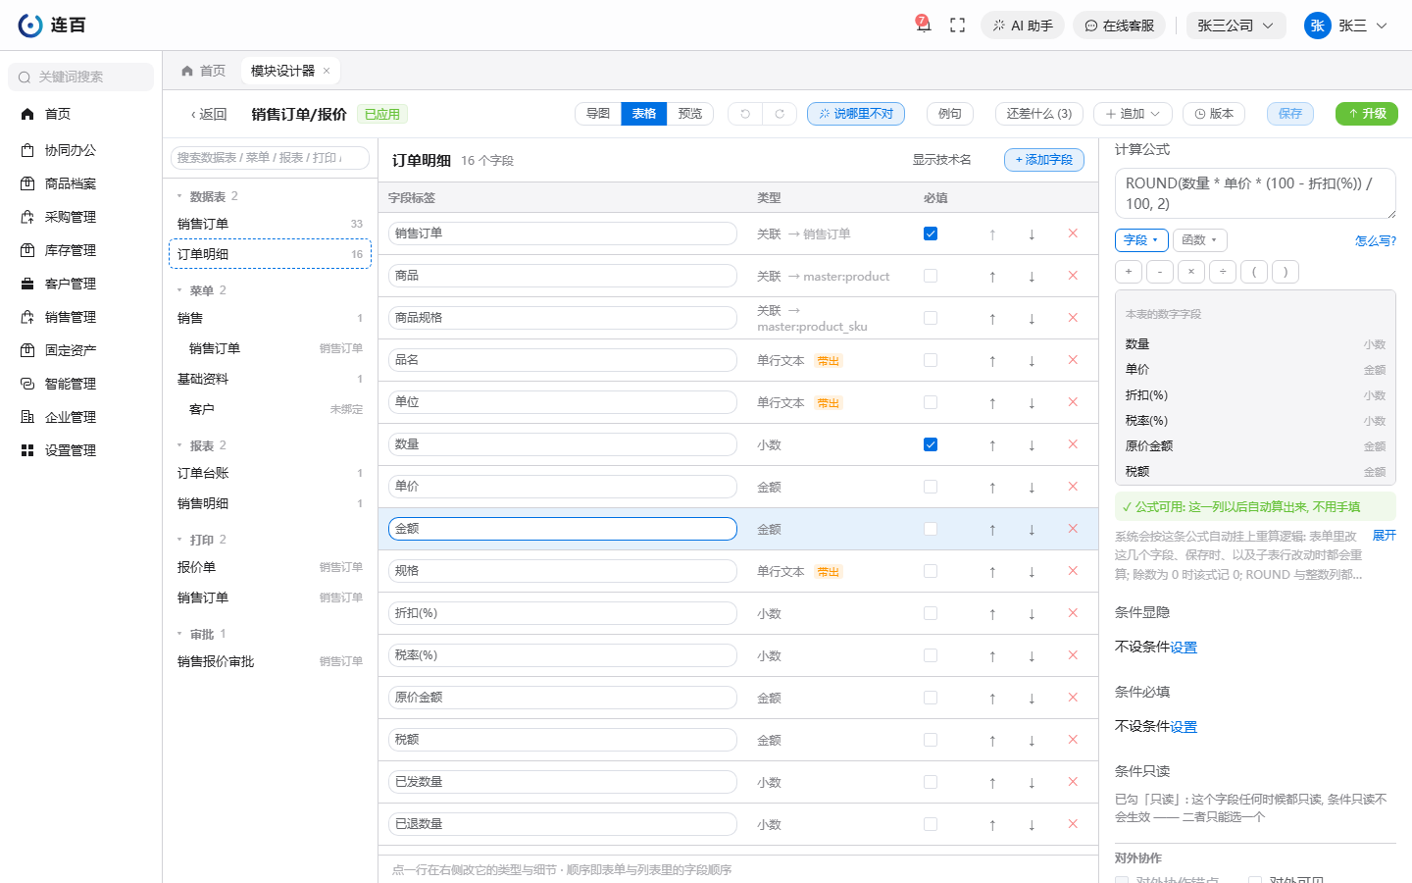Insert right parenthesis into formula
Image resolution: width=1412 pixels, height=883 pixels.
coord(1286,272)
